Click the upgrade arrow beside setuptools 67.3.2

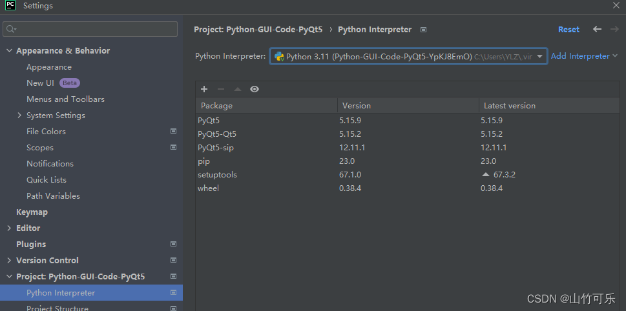tap(485, 175)
